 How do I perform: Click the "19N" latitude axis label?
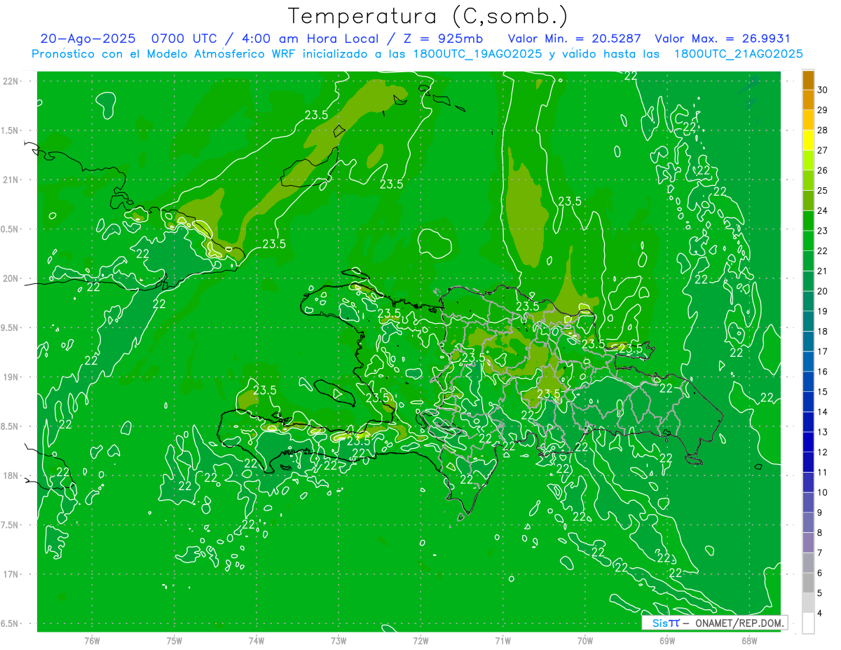click(11, 377)
